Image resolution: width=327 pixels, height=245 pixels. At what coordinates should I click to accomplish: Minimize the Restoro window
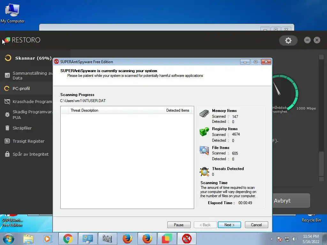click(307, 40)
